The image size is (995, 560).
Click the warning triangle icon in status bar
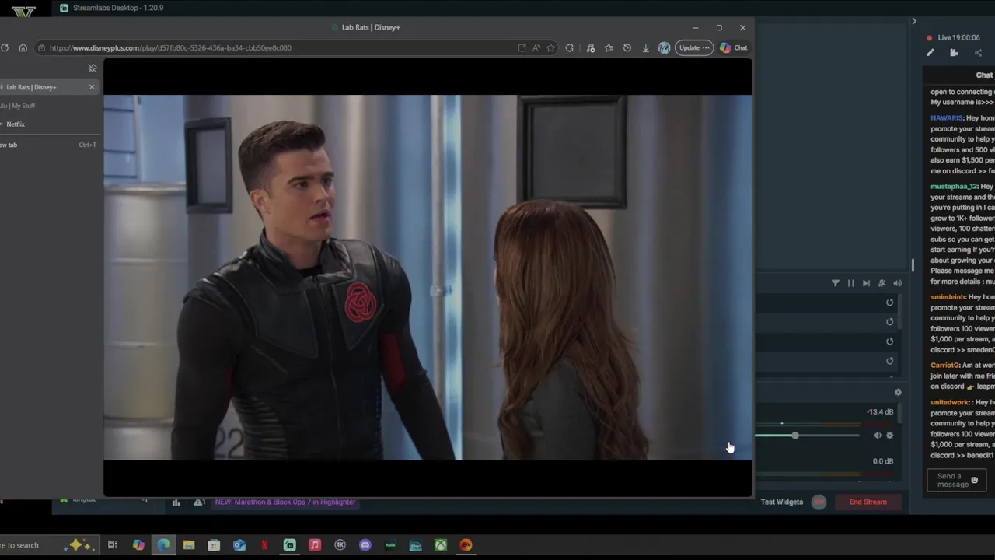199,502
